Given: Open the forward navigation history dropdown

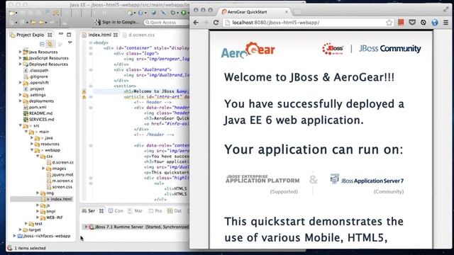Looking at the screenshot, I should pyautogui.click(x=46, y=23).
